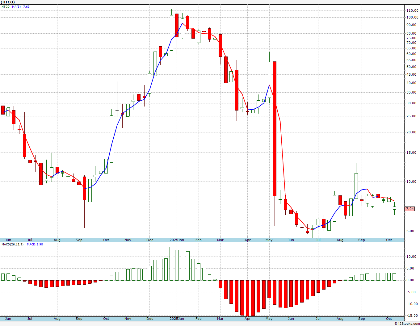Select the -10.00 MACD axis label
This screenshot has width=420, height=326.
tap(413, 304)
